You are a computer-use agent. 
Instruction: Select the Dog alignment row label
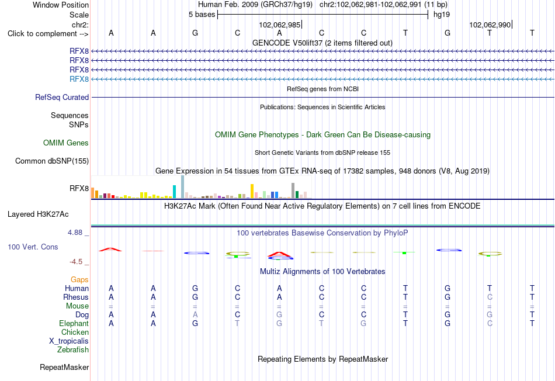[x=82, y=315]
